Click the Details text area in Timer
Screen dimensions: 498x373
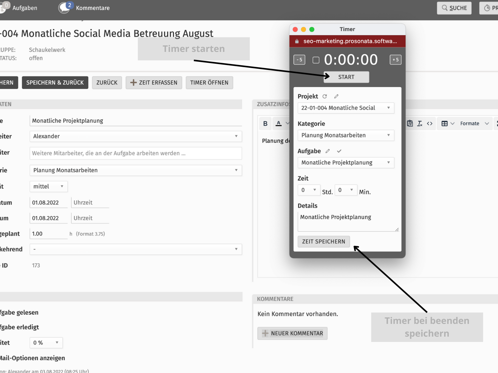coord(348,221)
